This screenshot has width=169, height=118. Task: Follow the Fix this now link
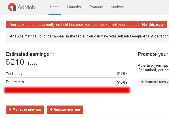coord(153,24)
